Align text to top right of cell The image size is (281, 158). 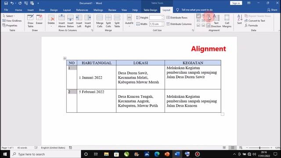pos(208,16)
